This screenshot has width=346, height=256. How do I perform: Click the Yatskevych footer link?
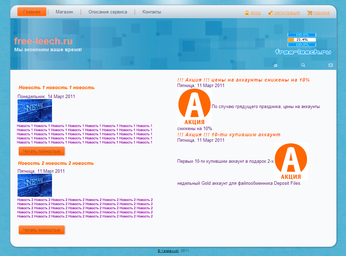point(168,251)
